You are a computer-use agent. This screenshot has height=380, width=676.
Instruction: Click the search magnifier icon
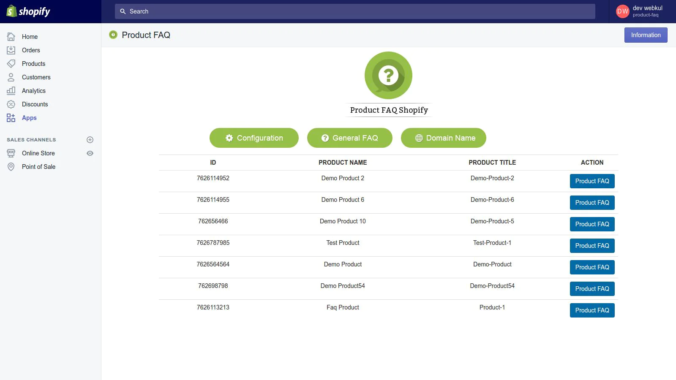[x=123, y=11]
